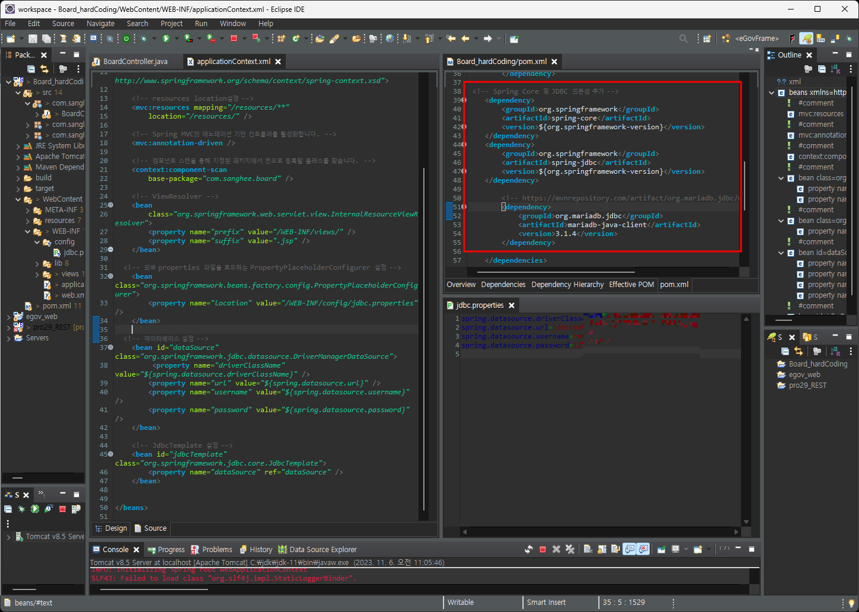Open the Window menu
Screen dimensions: 859x612
[232, 24]
